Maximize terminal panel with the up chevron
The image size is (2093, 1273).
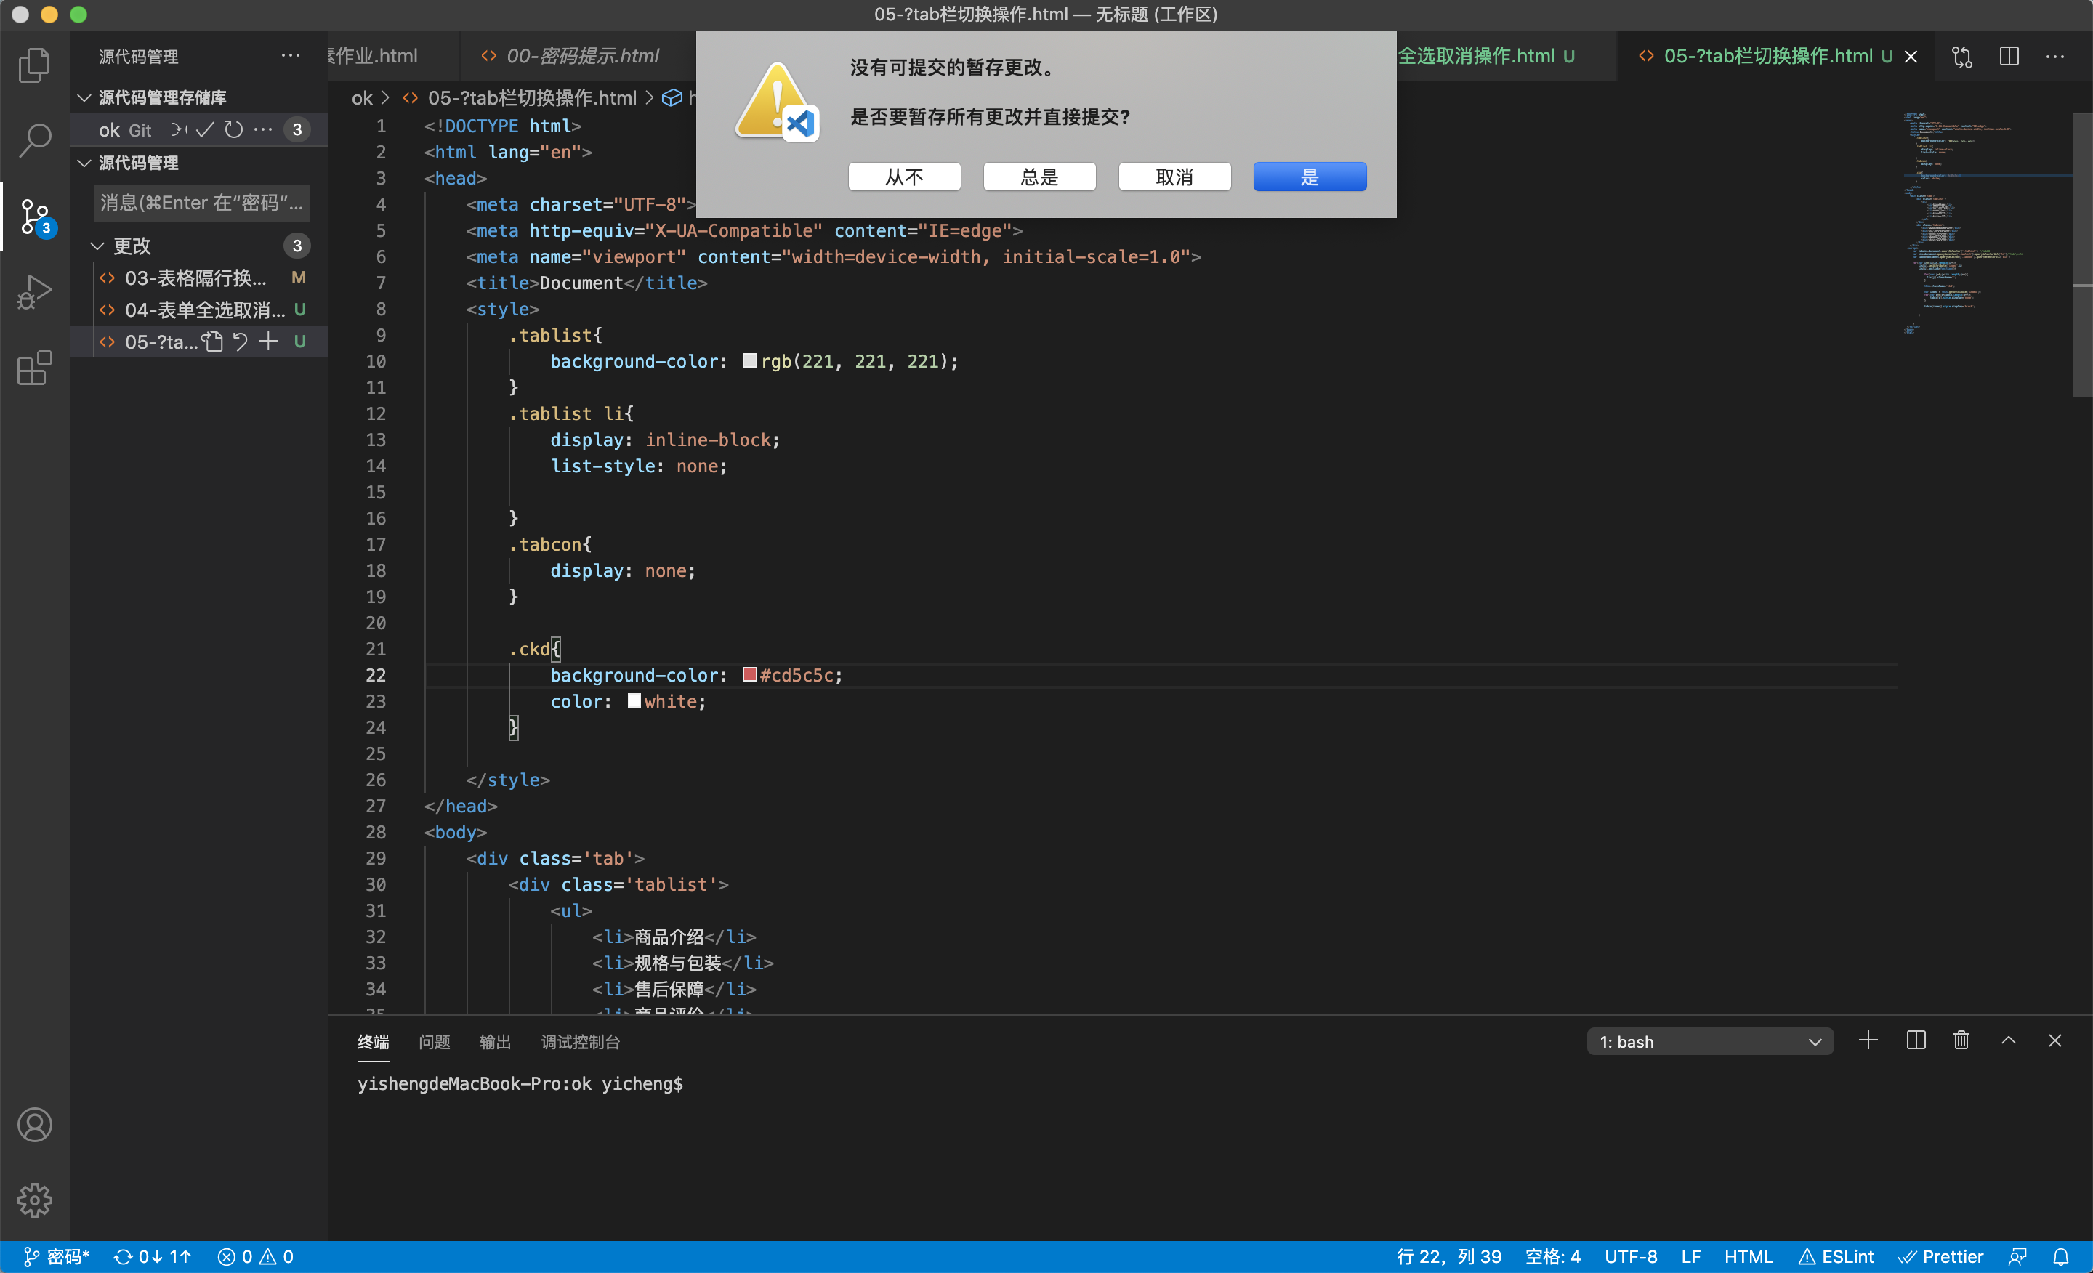click(x=2008, y=1041)
